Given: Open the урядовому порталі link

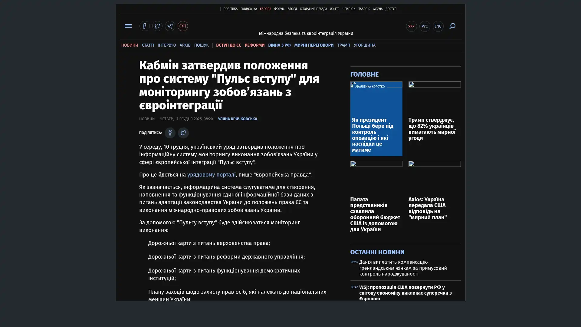Looking at the screenshot, I should [211, 175].
